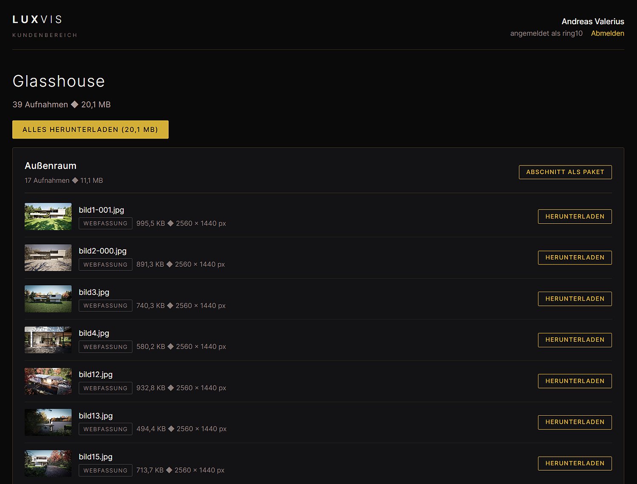Image resolution: width=637 pixels, height=484 pixels.
Task: Select the file name bild12.jpg
Action: (x=96, y=374)
